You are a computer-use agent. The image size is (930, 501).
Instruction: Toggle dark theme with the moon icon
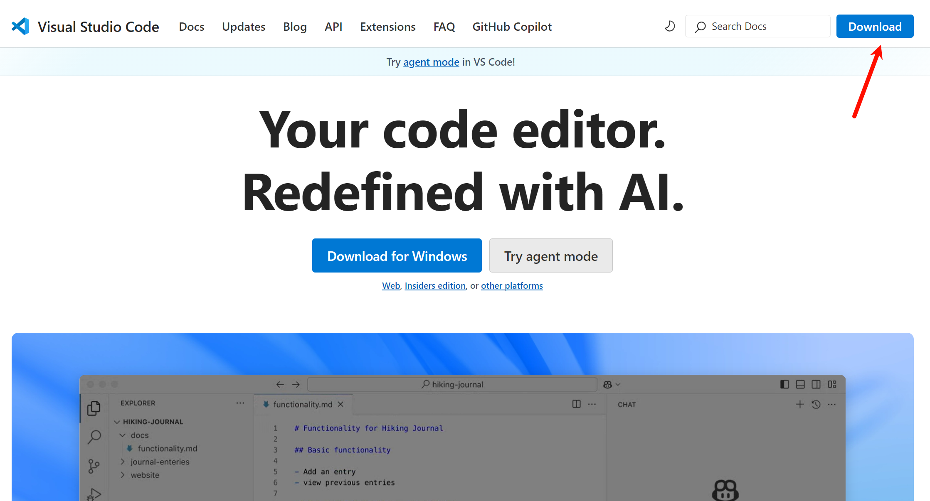coord(670,26)
